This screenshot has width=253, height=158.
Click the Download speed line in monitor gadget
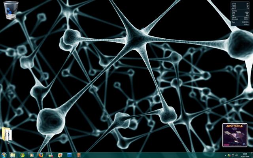point(240,19)
